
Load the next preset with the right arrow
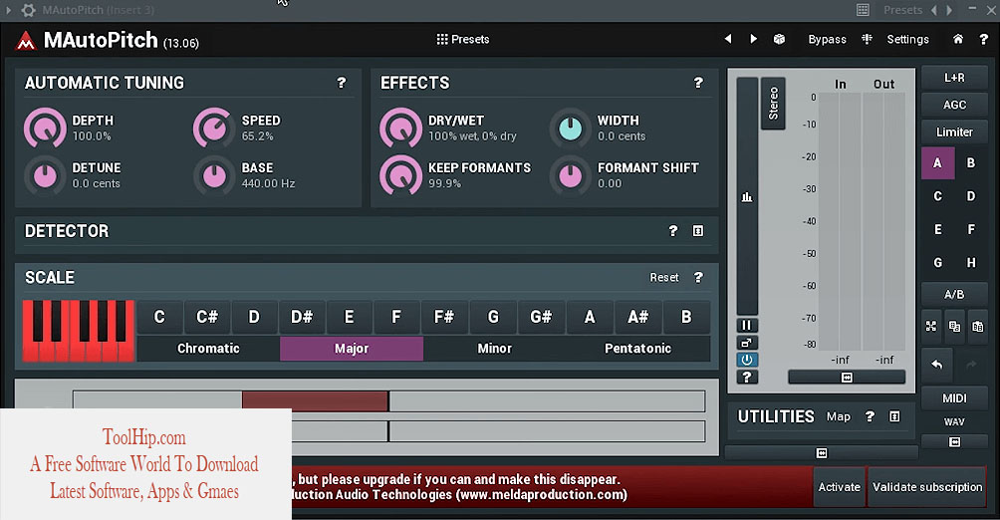pos(753,39)
